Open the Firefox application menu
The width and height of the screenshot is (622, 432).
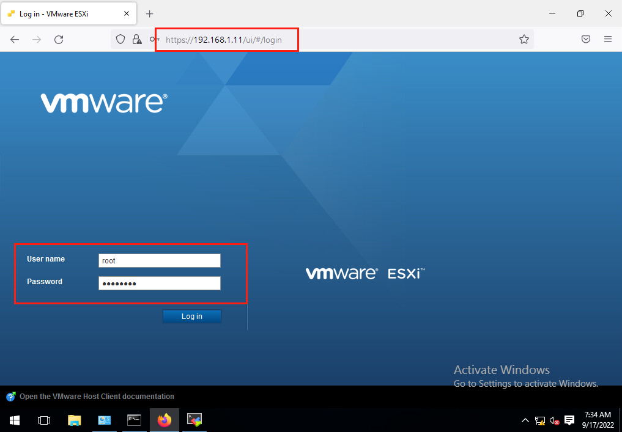[608, 39]
